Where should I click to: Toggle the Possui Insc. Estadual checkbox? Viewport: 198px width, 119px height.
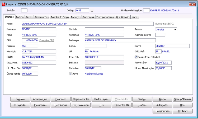136,57
